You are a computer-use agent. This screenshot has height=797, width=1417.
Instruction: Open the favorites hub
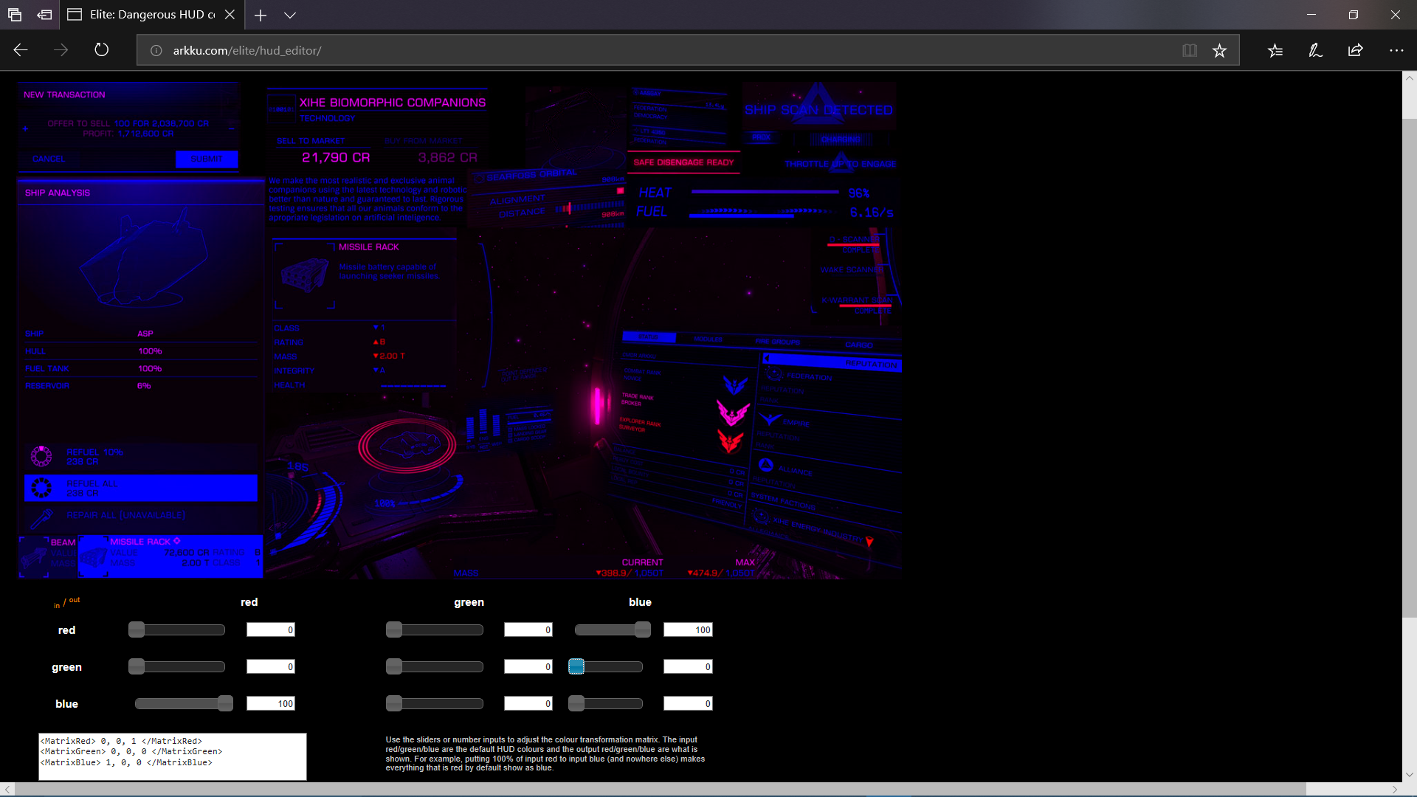(1275, 50)
